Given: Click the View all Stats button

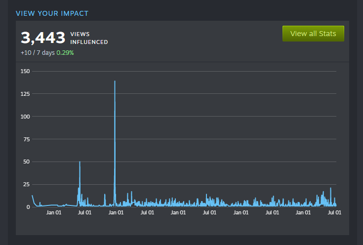Looking at the screenshot, I should [313, 34].
